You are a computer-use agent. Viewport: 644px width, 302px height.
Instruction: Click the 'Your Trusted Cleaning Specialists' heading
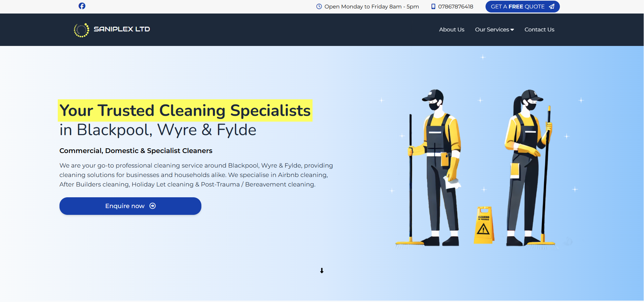tap(185, 110)
